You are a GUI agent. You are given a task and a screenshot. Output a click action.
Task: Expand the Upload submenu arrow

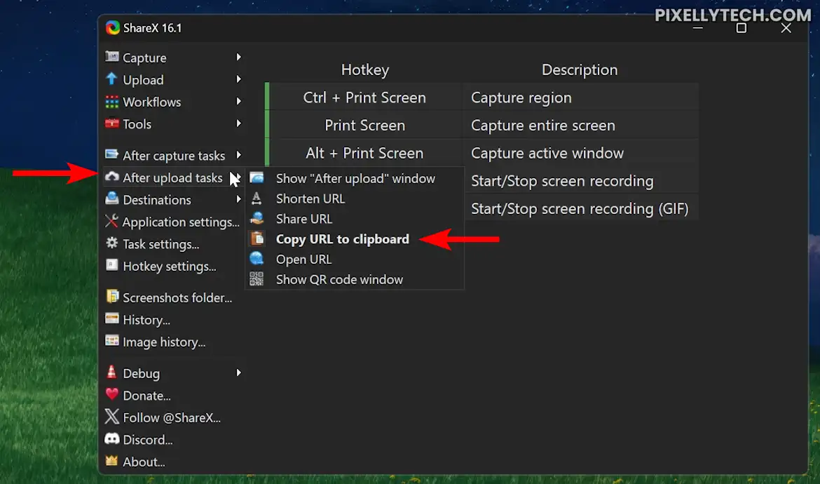[238, 79]
